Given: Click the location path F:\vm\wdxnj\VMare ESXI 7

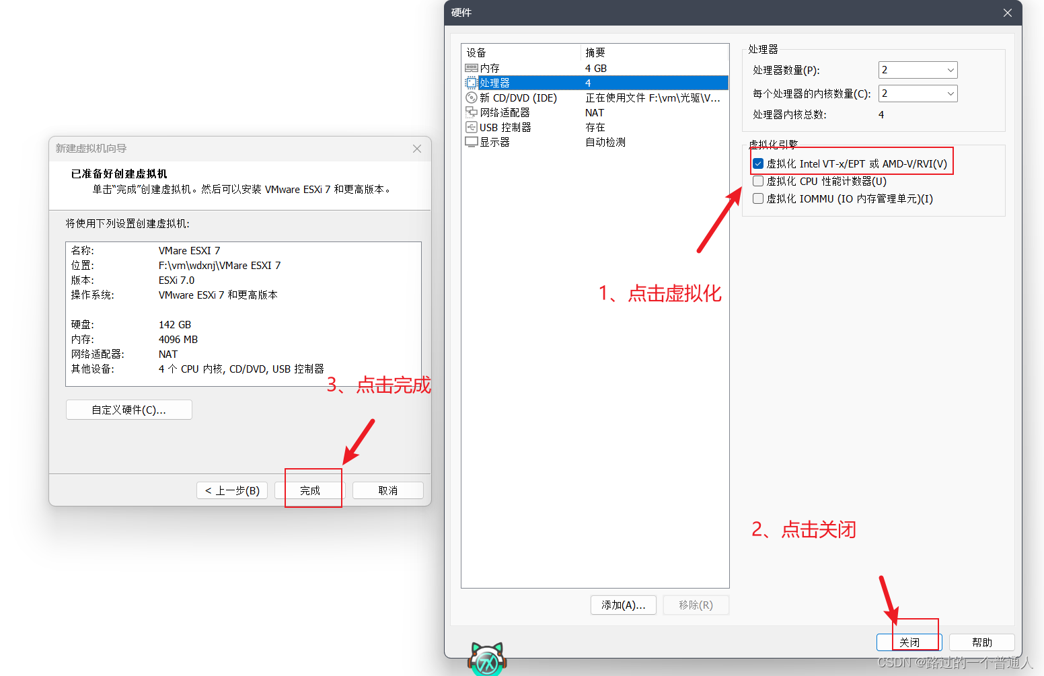Looking at the screenshot, I should click(x=220, y=265).
